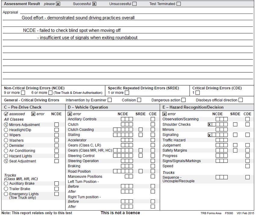Mark CDE box for Observation/Scanning

point(248,119)
